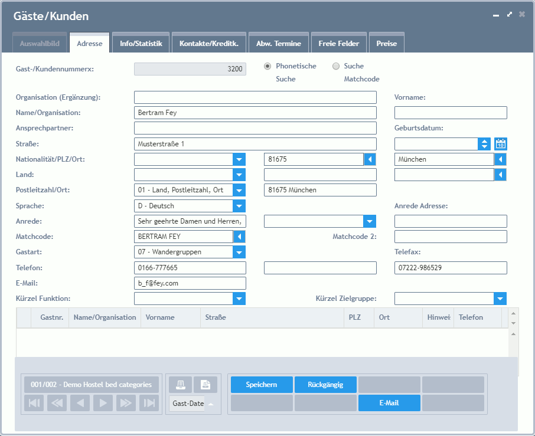Screen dimensions: 535x436
Task: Click the PLZ column header
Action: (x=359, y=317)
